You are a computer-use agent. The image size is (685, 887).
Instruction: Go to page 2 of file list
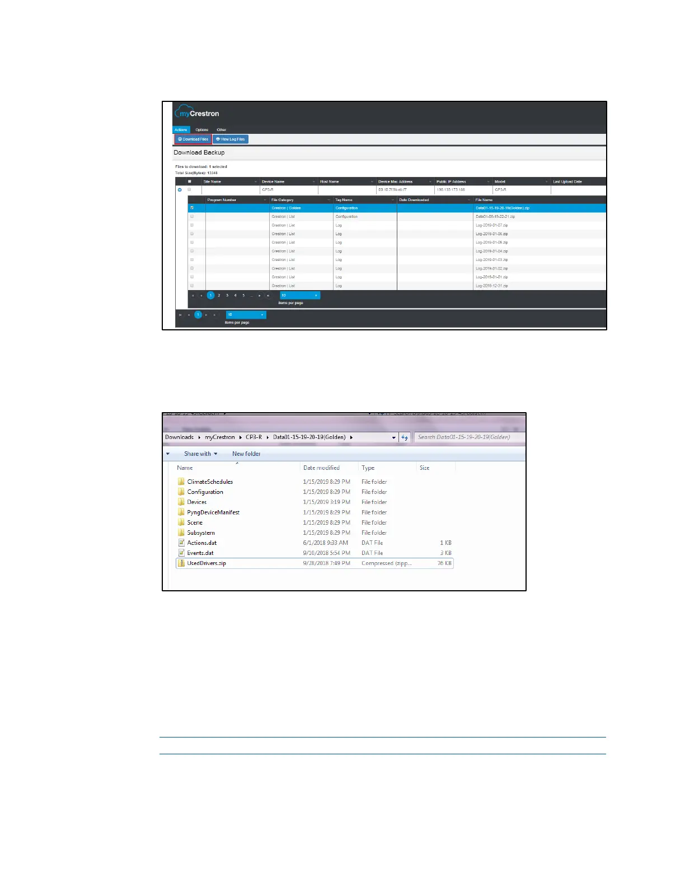(x=219, y=296)
